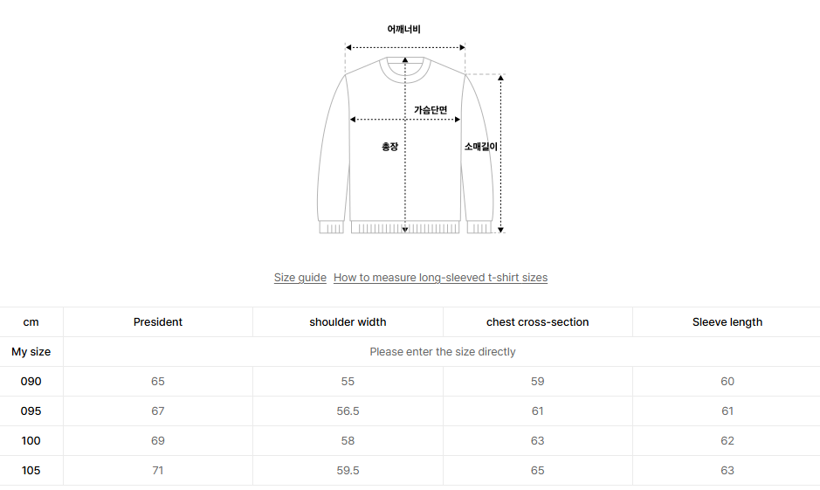
Task: Open How to measure long-sleeved t-shirt sizes link
Action: point(440,278)
